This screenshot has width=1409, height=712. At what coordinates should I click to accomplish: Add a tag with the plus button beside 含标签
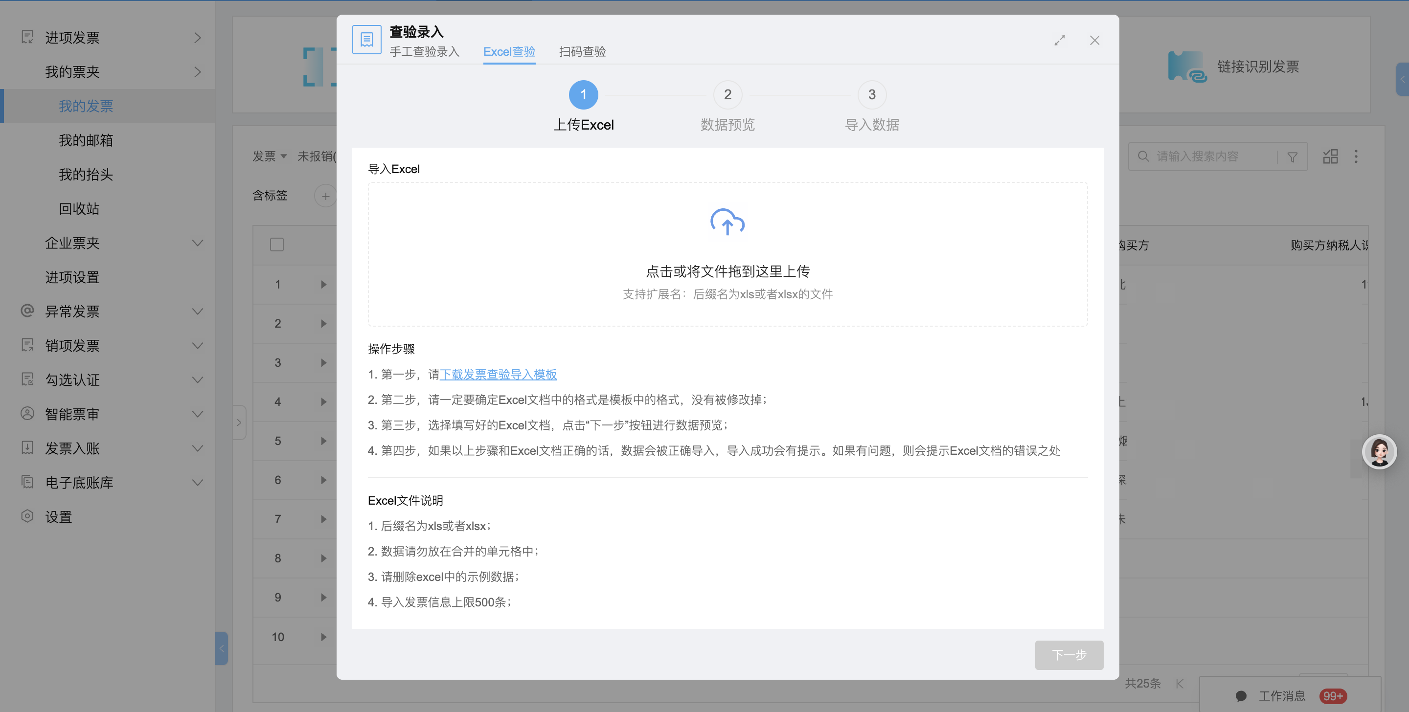(325, 196)
